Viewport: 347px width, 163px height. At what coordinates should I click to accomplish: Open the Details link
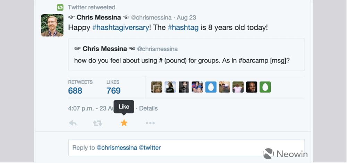[x=148, y=109]
